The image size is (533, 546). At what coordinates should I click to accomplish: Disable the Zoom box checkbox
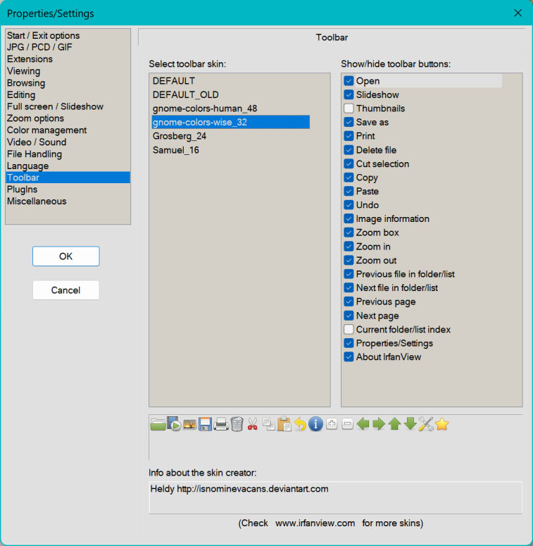349,232
